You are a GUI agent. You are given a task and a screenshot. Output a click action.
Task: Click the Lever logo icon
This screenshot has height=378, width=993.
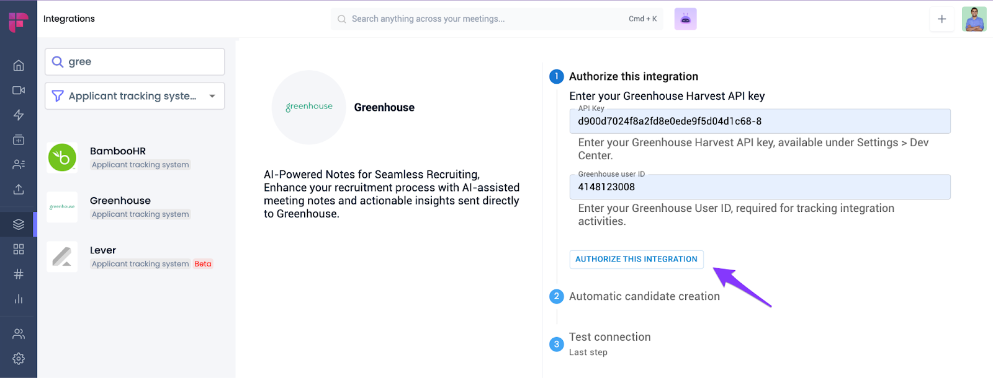point(62,257)
